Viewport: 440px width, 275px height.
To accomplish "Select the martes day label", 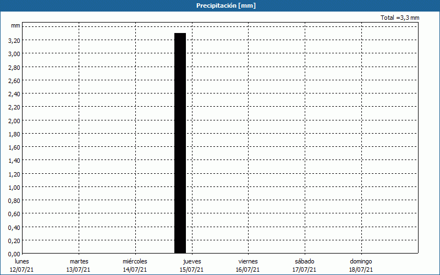I will (x=79, y=261).
